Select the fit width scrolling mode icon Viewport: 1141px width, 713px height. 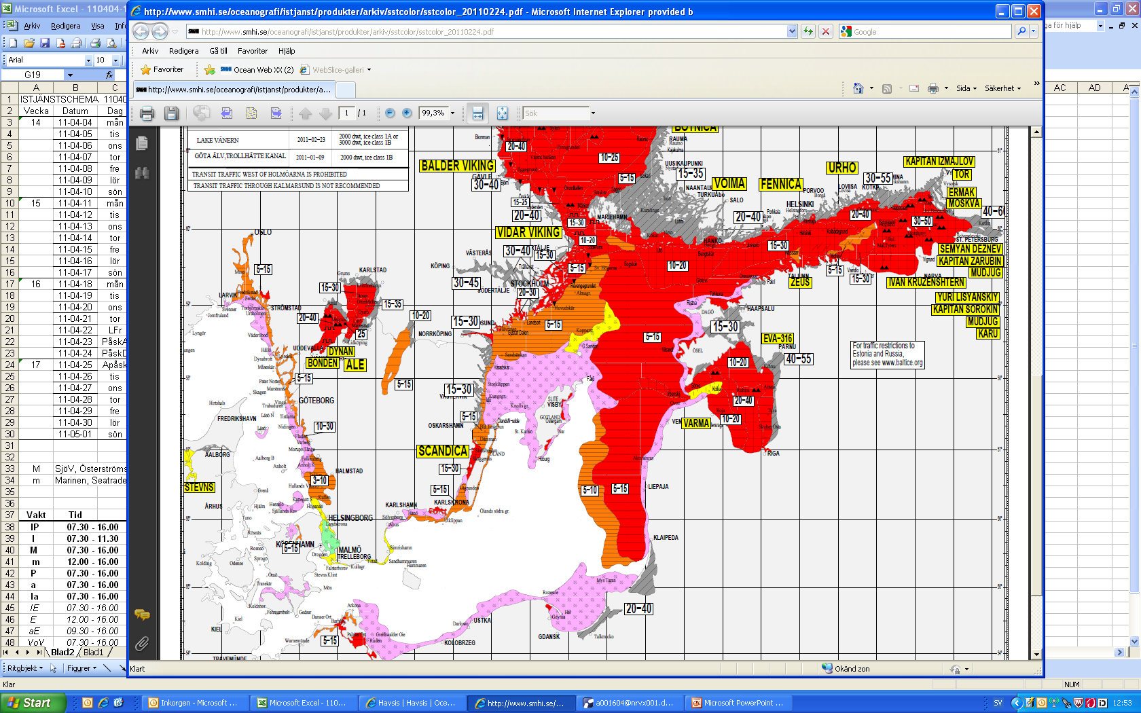[x=478, y=113]
